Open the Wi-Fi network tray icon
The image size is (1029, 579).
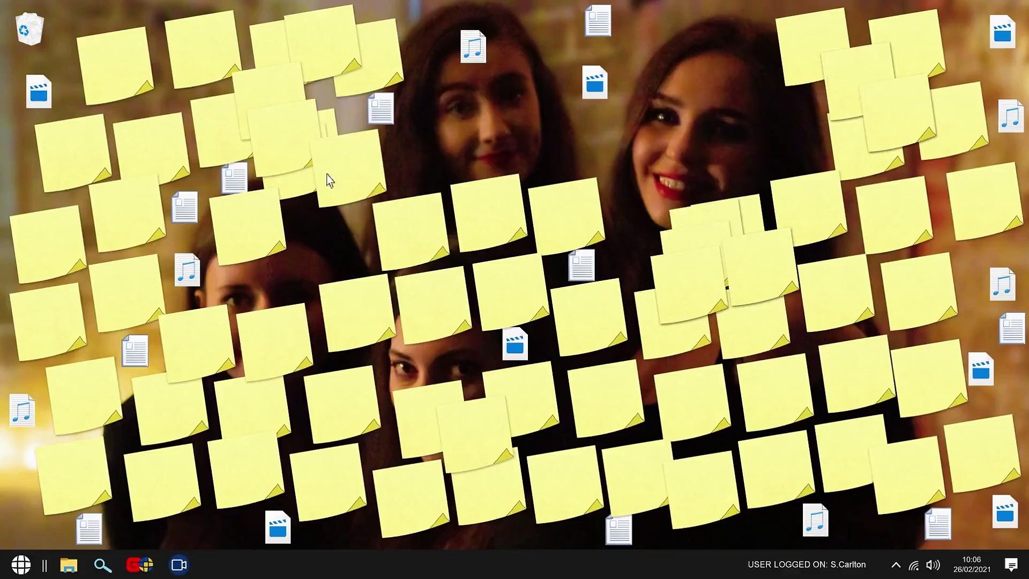click(x=914, y=565)
